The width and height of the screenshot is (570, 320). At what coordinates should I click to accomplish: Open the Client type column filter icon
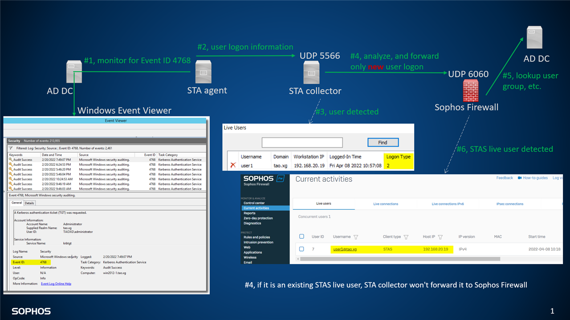[x=406, y=237]
